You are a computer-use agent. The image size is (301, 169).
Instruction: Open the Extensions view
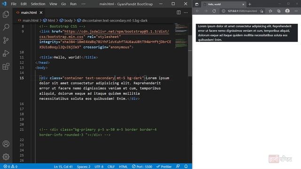click(6, 66)
